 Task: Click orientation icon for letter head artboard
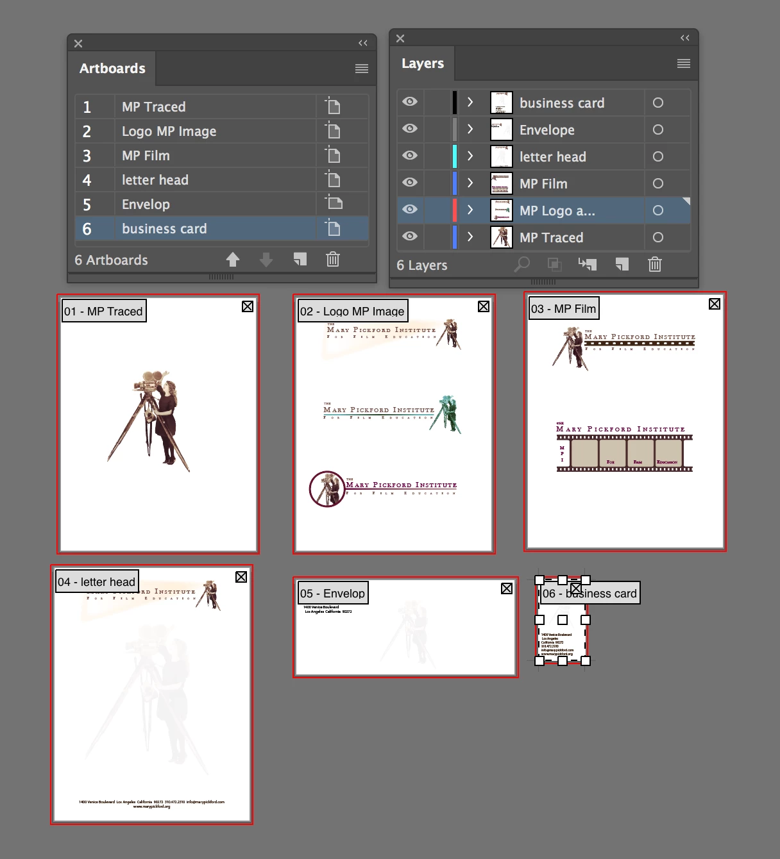tap(332, 179)
